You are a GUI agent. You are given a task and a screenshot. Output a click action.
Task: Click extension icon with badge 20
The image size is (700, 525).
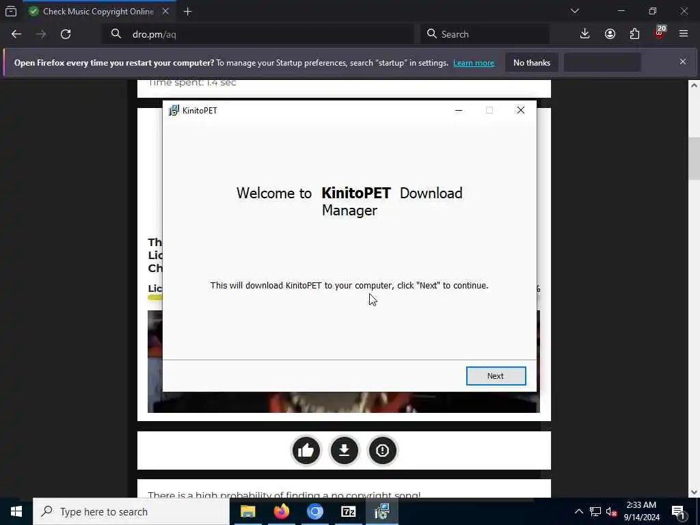click(x=660, y=33)
